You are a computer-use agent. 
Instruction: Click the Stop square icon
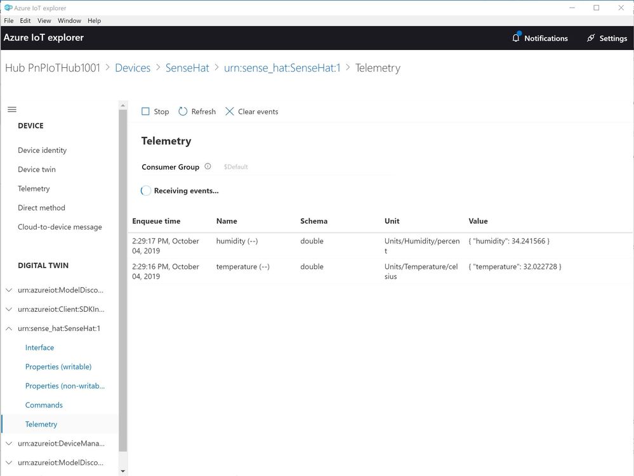point(145,112)
